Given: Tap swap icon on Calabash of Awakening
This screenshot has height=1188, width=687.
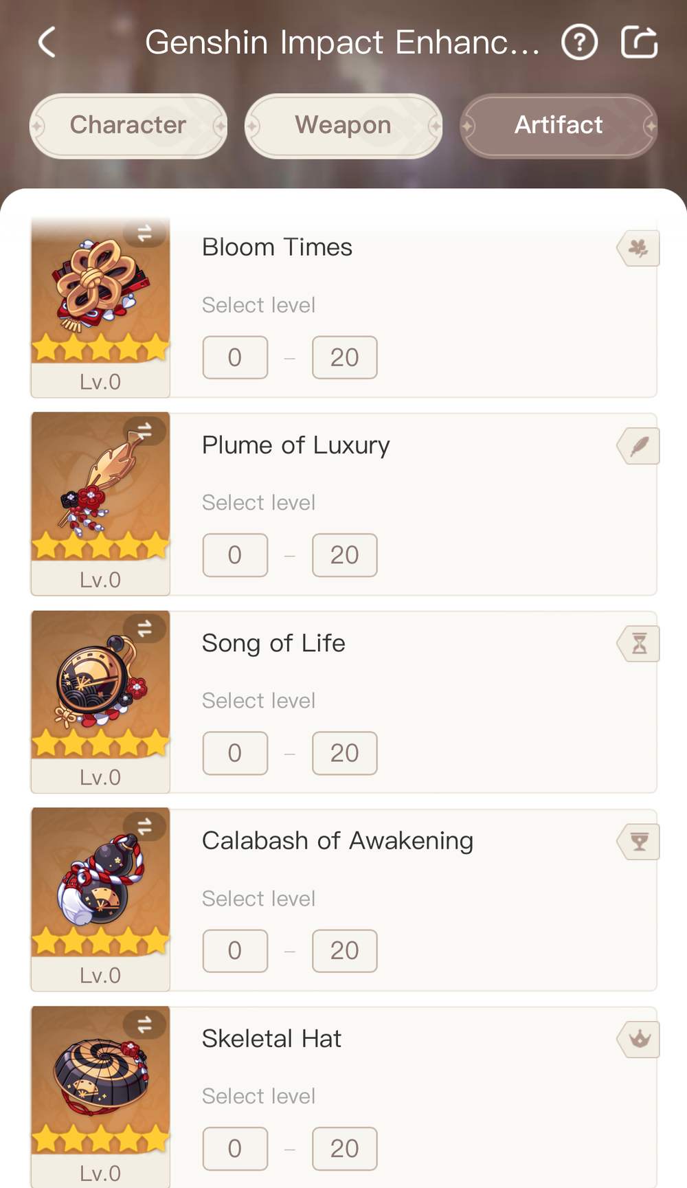Looking at the screenshot, I should (144, 827).
